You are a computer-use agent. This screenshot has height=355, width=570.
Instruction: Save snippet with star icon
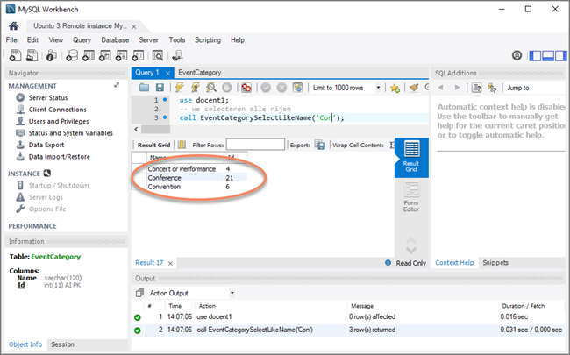tap(395, 88)
